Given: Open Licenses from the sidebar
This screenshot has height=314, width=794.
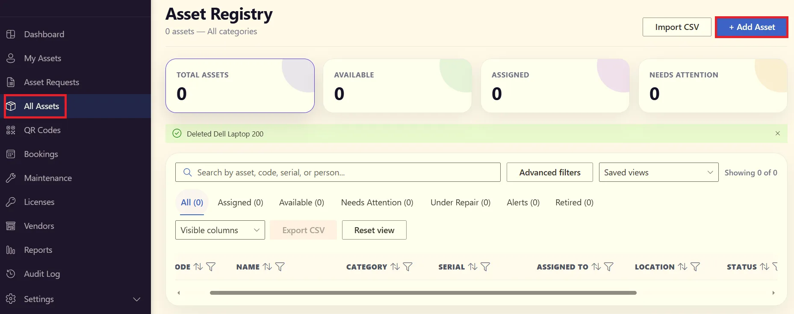Looking at the screenshot, I should [75, 202].
